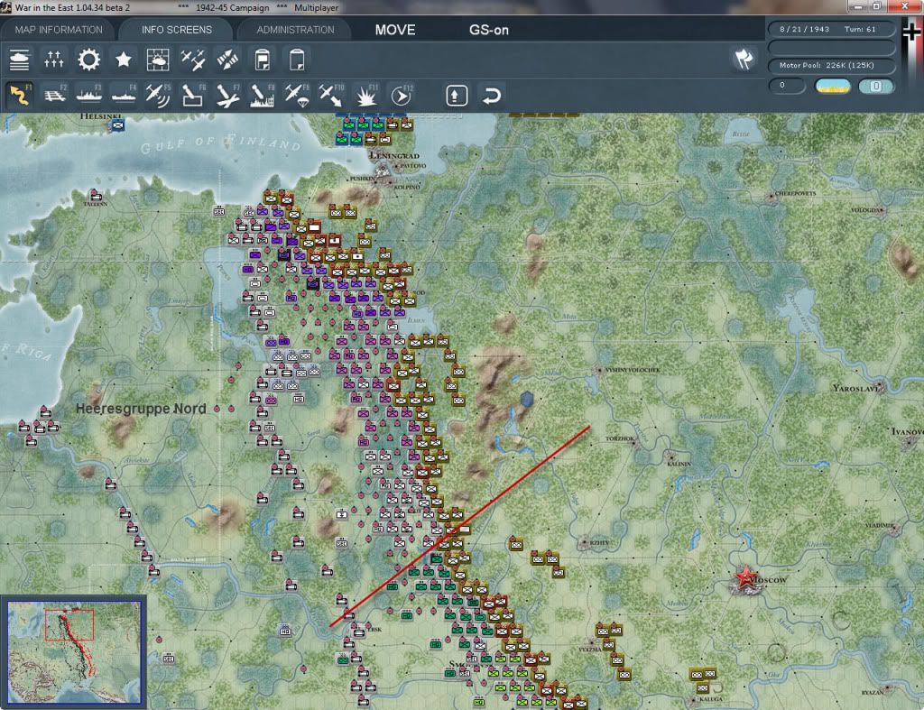
Task: Switch to the Info Screens tab
Action: 176,30
